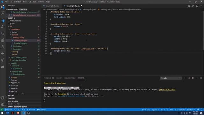The width and height of the screenshot is (204, 115).
Task: Open editor More Actions ellipsis
Action: 201,6
